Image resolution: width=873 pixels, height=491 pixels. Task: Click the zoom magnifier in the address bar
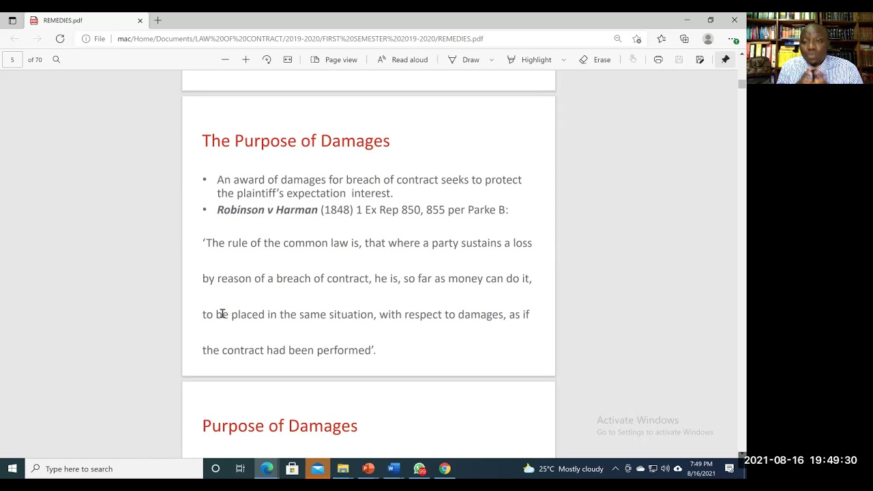coord(617,39)
